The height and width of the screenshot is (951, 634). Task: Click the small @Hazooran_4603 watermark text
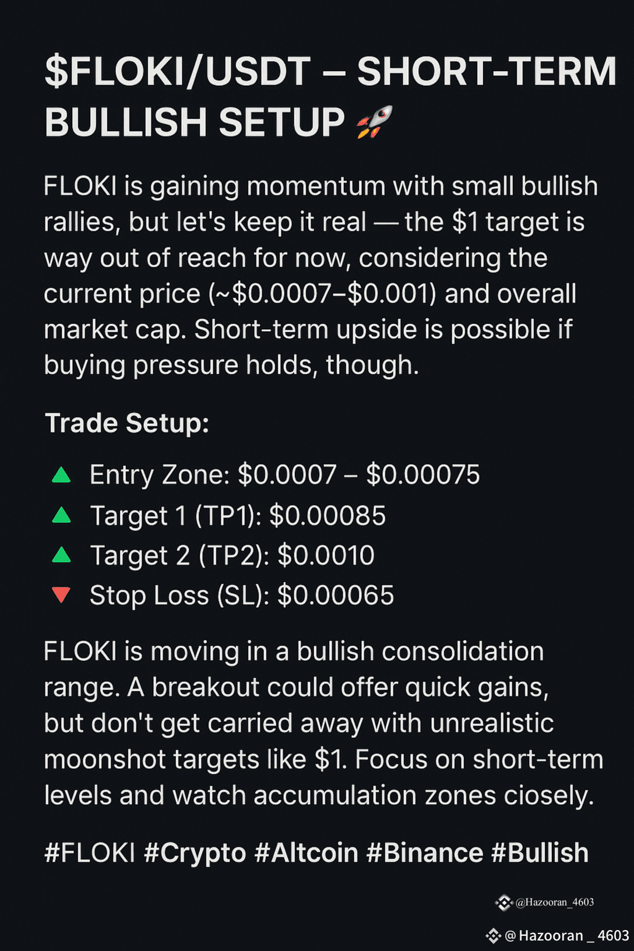pyautogui.click(x=555, y=902)
